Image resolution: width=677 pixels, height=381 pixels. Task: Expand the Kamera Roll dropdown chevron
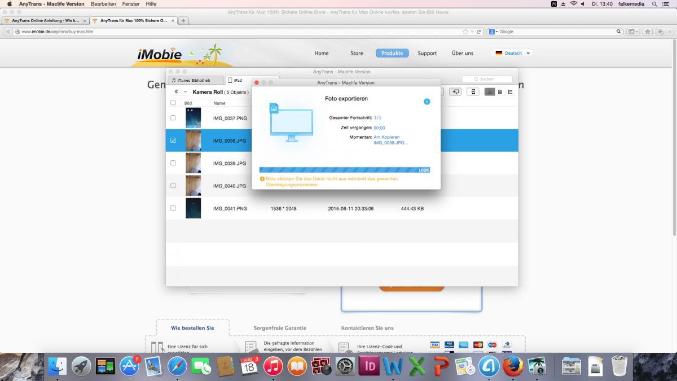click(185, 91)
